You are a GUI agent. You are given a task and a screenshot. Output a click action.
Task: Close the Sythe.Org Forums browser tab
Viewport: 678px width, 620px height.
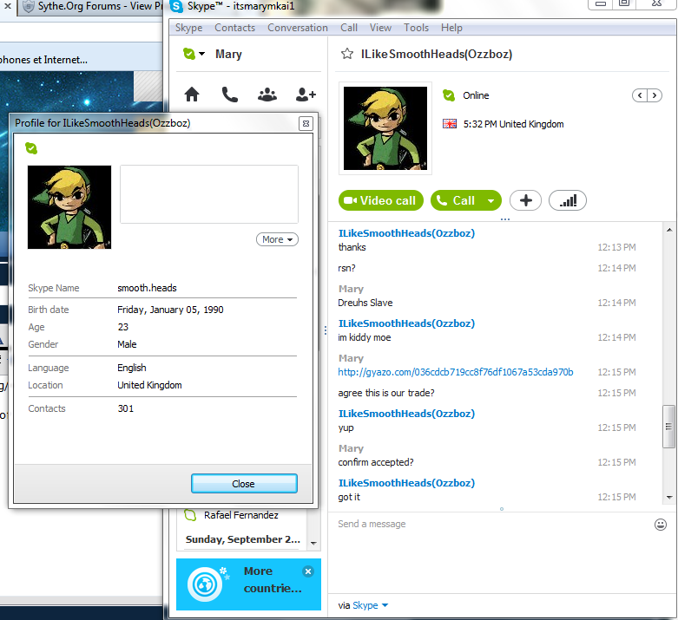pos(7,6)
